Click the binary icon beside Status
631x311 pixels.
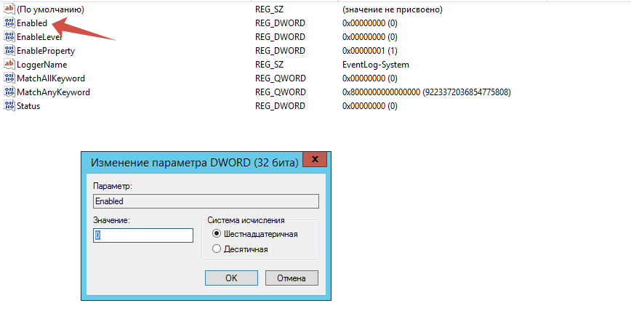point(9,106)
